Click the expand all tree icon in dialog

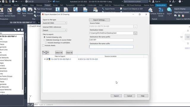click(x=44, y=53)
